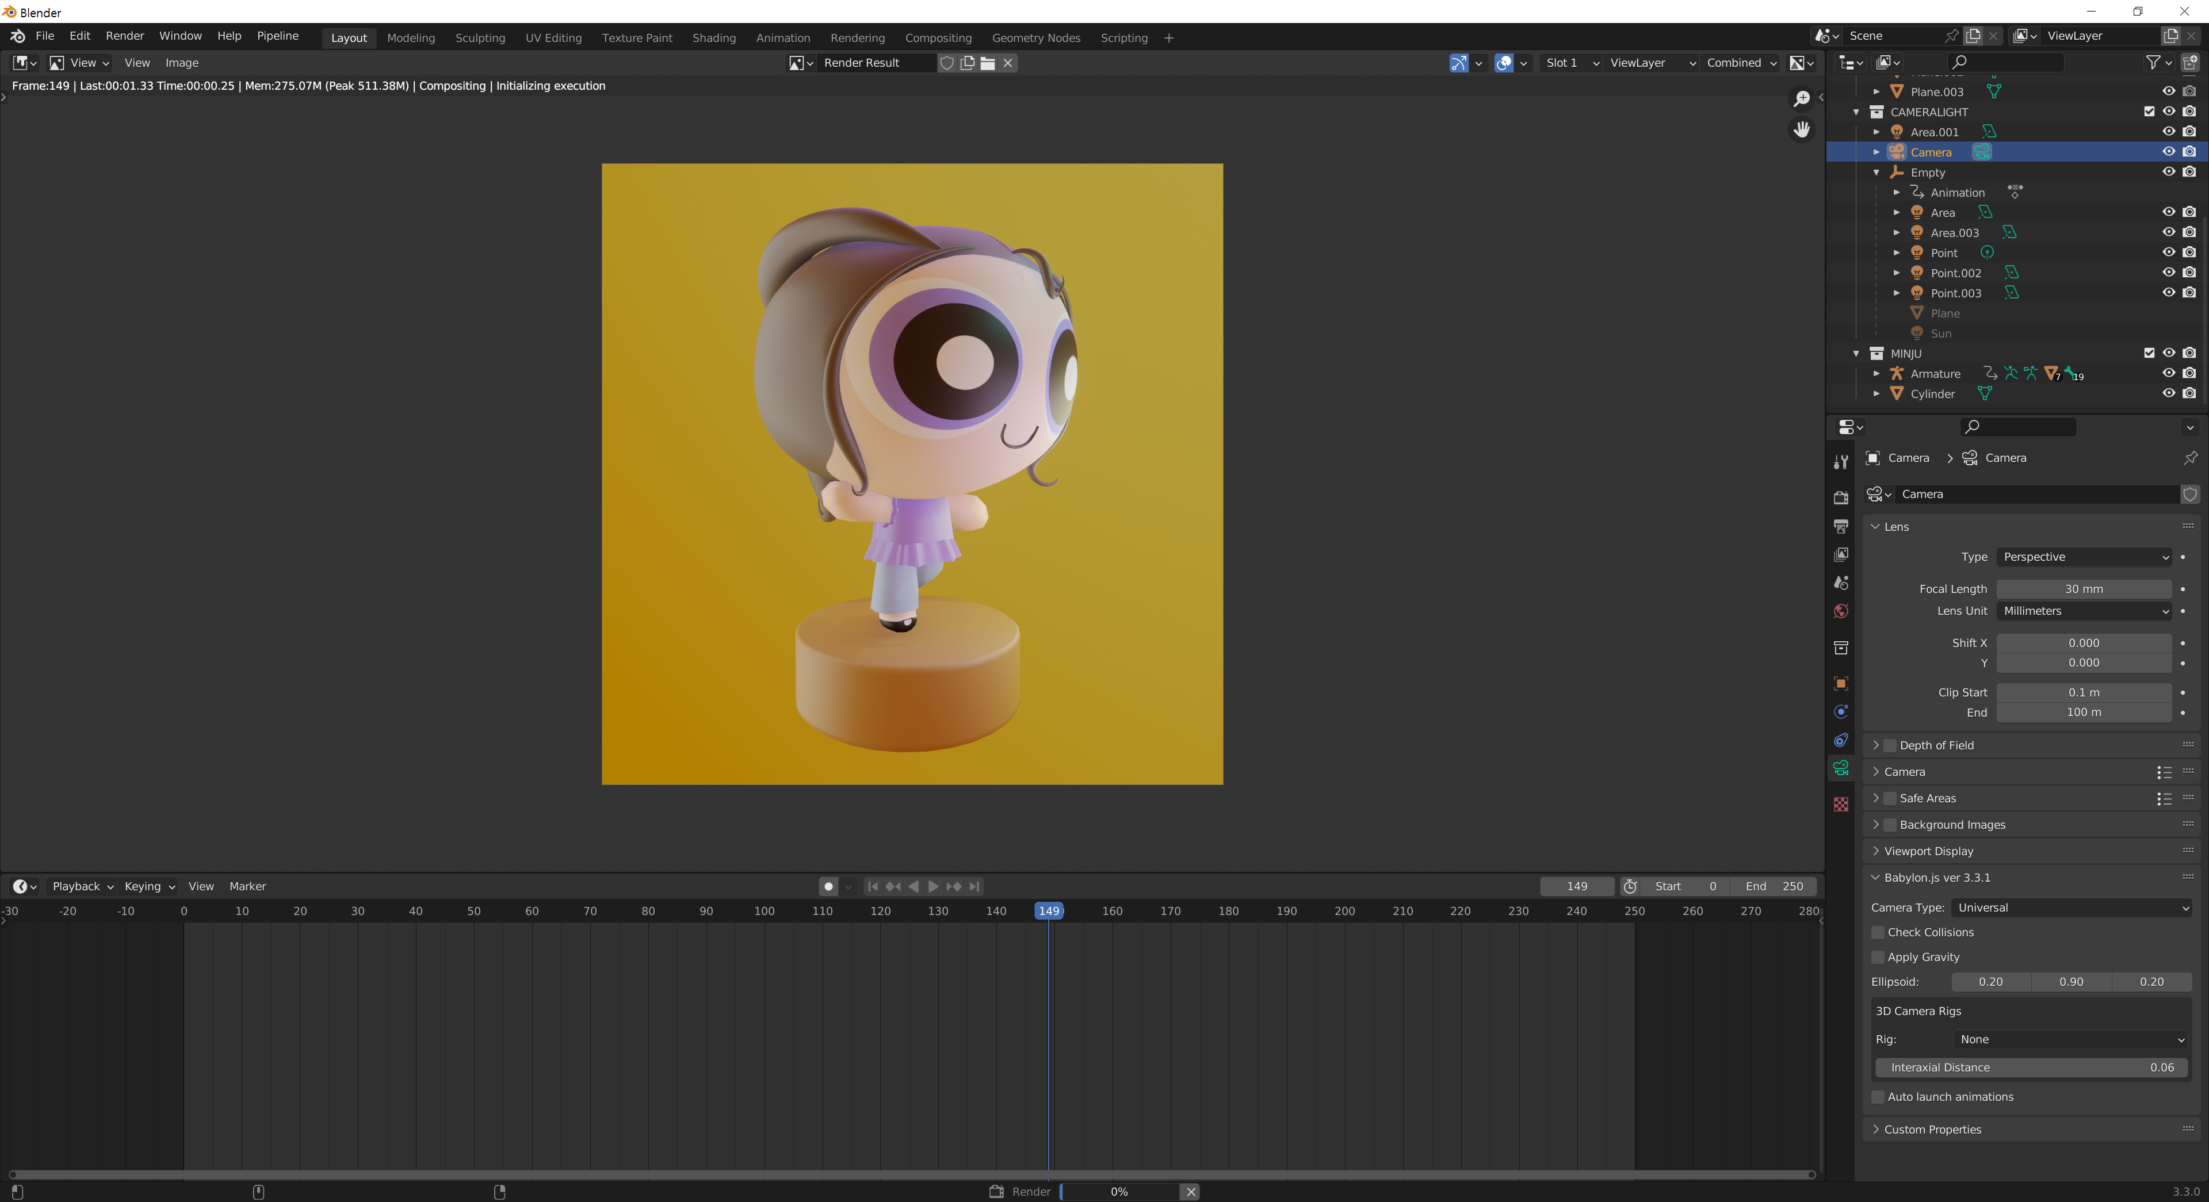
Task: Click the fake user shield icon beside Render Result
Action: (x=947, y=63)
